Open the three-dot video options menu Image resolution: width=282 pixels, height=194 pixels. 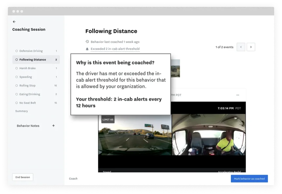(x=237, y=95)
